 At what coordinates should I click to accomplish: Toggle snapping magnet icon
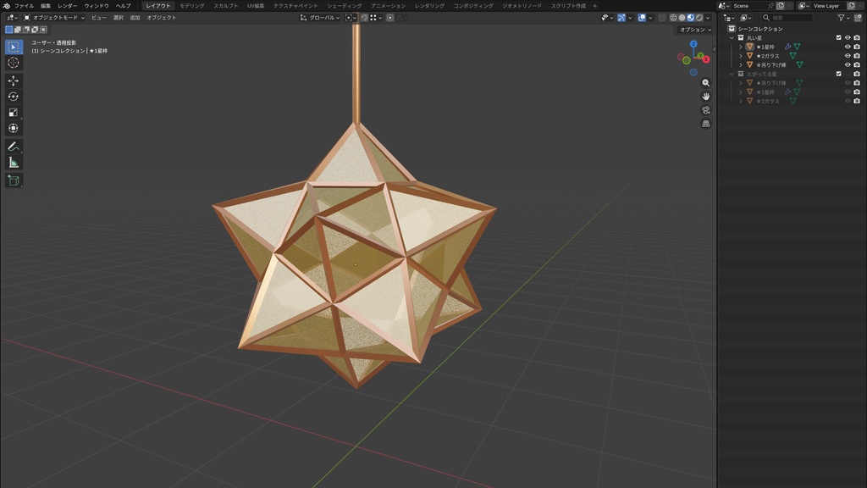click(364, 18)
